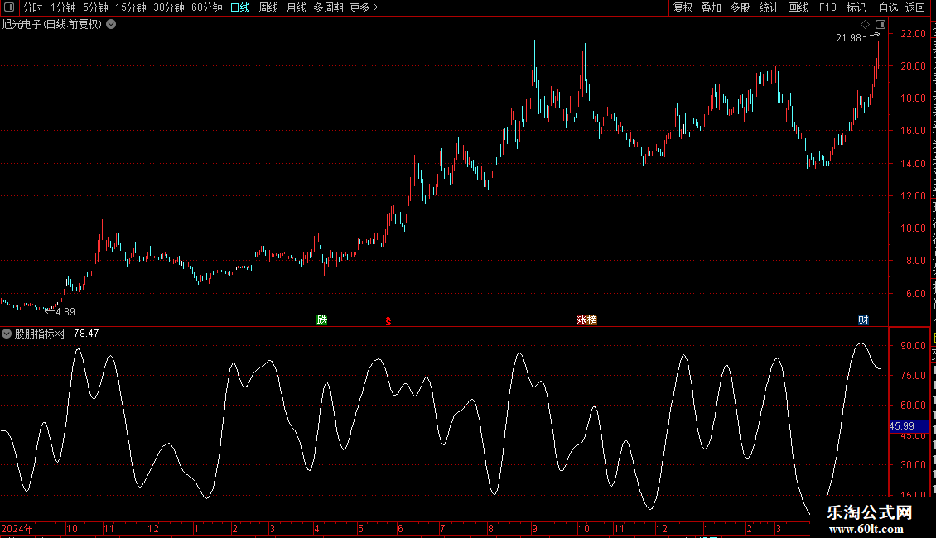The image size is (936, 538).
Task: Switch to 分时 intraday view
Action: pyautogui.click(x=33, y=7)
